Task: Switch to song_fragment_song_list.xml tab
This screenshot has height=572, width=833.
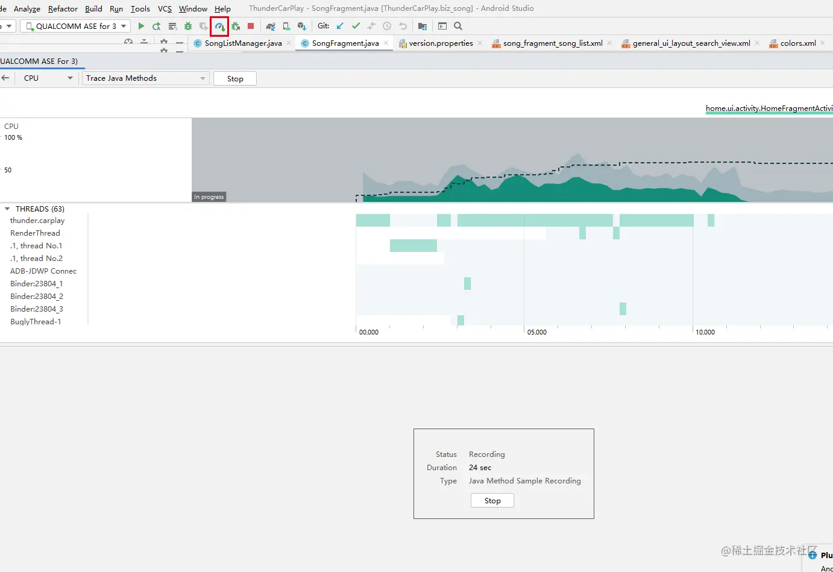Action: pyautogui.click(x=553, y=43)
